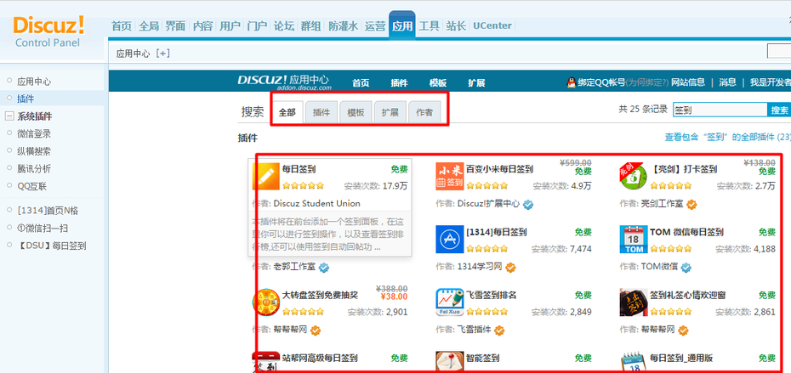Screen dimensions: 791x373
Task: Click verified badge next to TOM微信
Action: coord(686,267)
